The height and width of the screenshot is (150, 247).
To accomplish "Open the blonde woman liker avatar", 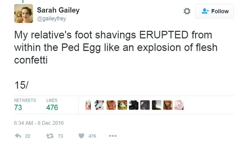I will 168,105.
